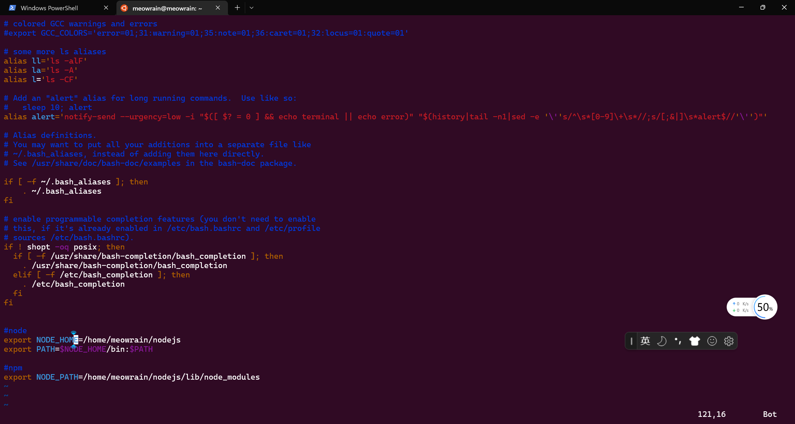The image size is (795, 424).
Task: Toggle the IME moon half-width mode
Action: click(x=661, y=341)
